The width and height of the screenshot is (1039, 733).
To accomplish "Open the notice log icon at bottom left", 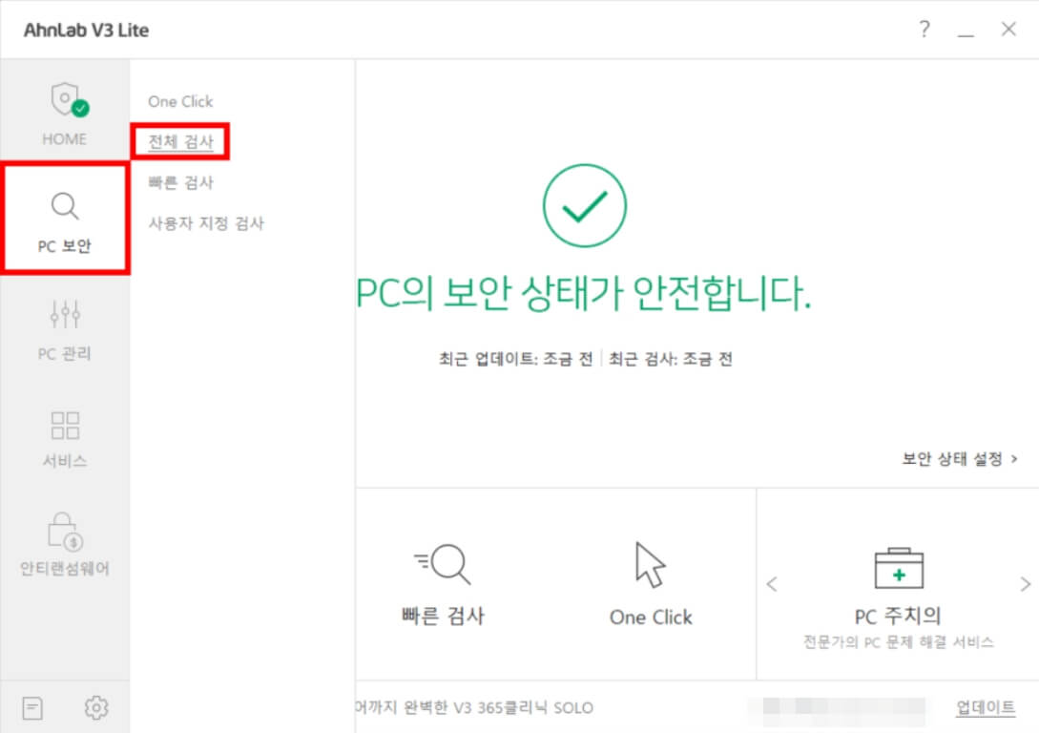I will coord(32,706).
